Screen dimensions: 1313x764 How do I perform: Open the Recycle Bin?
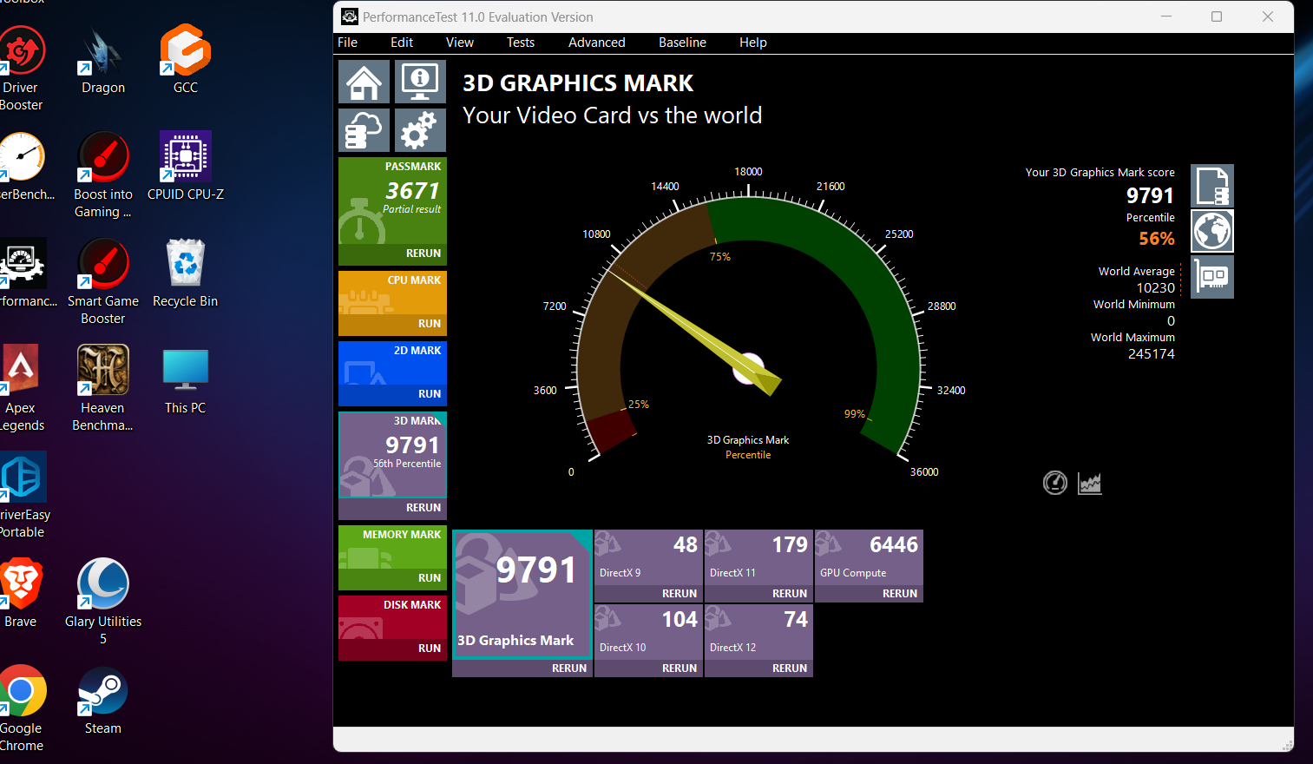point(186,273)
